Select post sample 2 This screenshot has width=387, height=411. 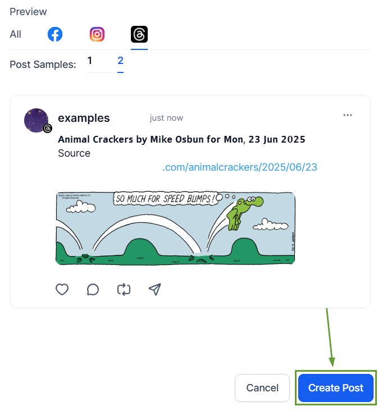pyautogui.click(x=120, y=61)
